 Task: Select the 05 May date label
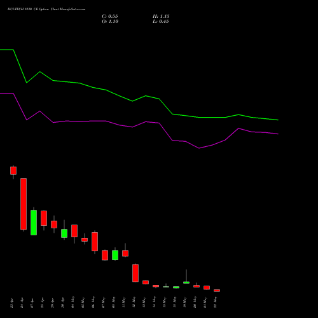click(x=83, y=302)
